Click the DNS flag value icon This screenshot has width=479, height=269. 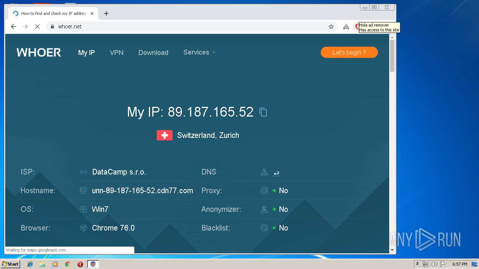(277, 173)
